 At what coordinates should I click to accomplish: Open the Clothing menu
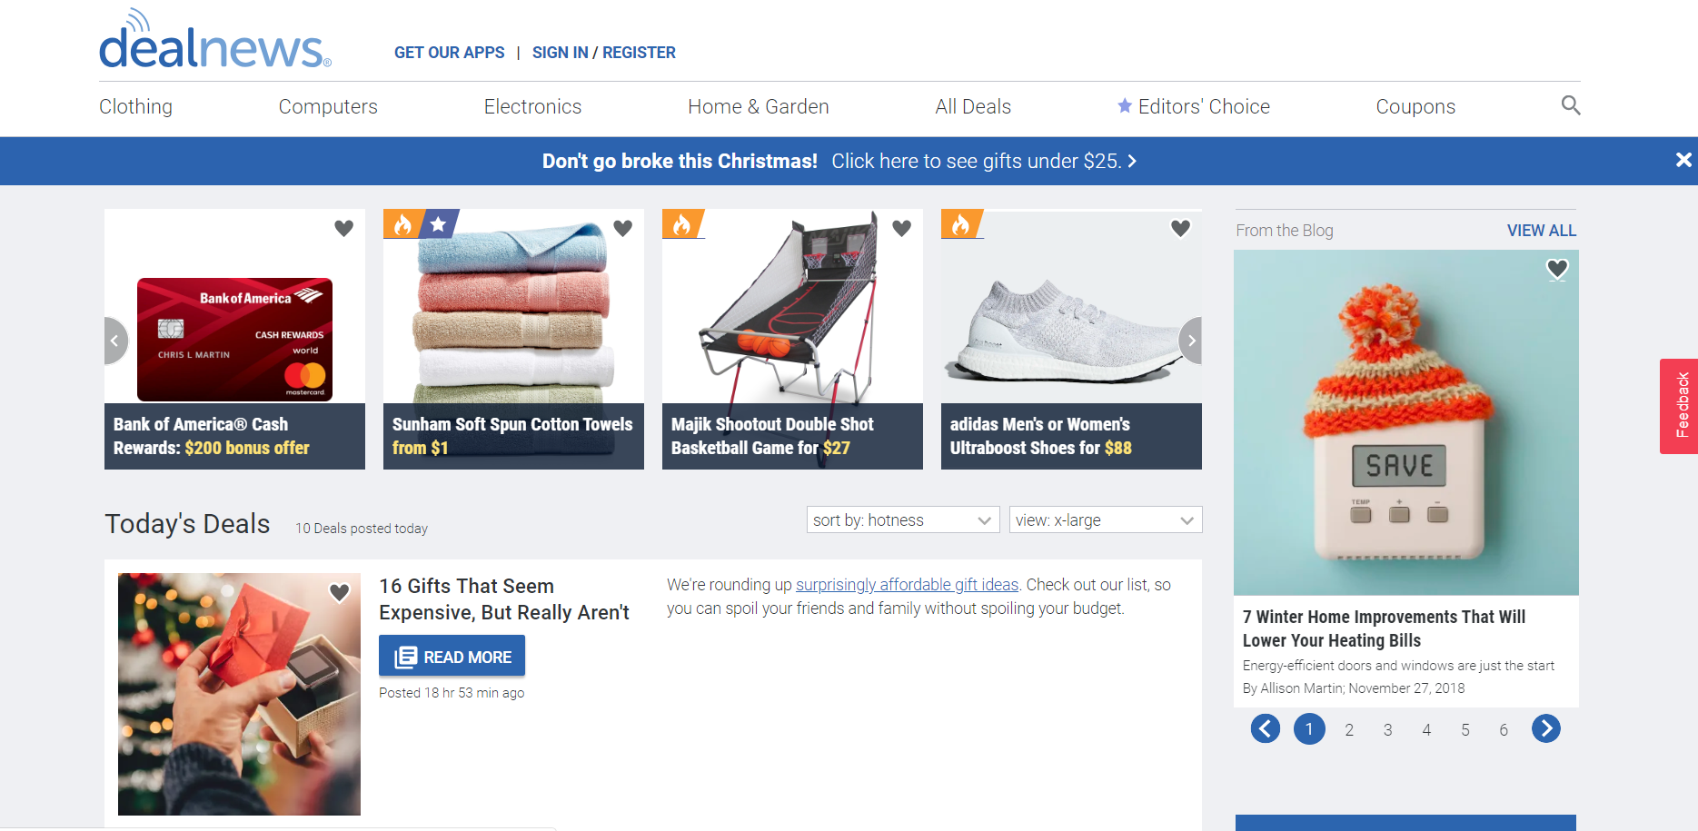(x=135, y=106)
